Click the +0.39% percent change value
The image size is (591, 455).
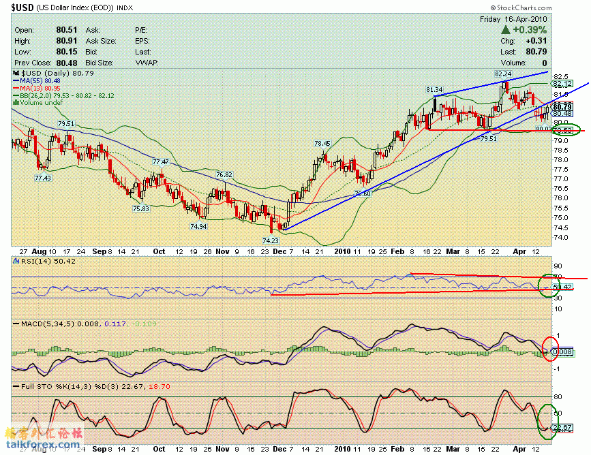click(530, 30)
